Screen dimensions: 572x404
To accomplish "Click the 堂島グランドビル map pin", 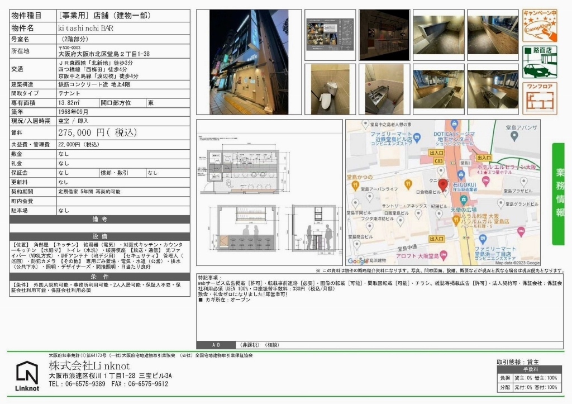I will coord(501,203).
